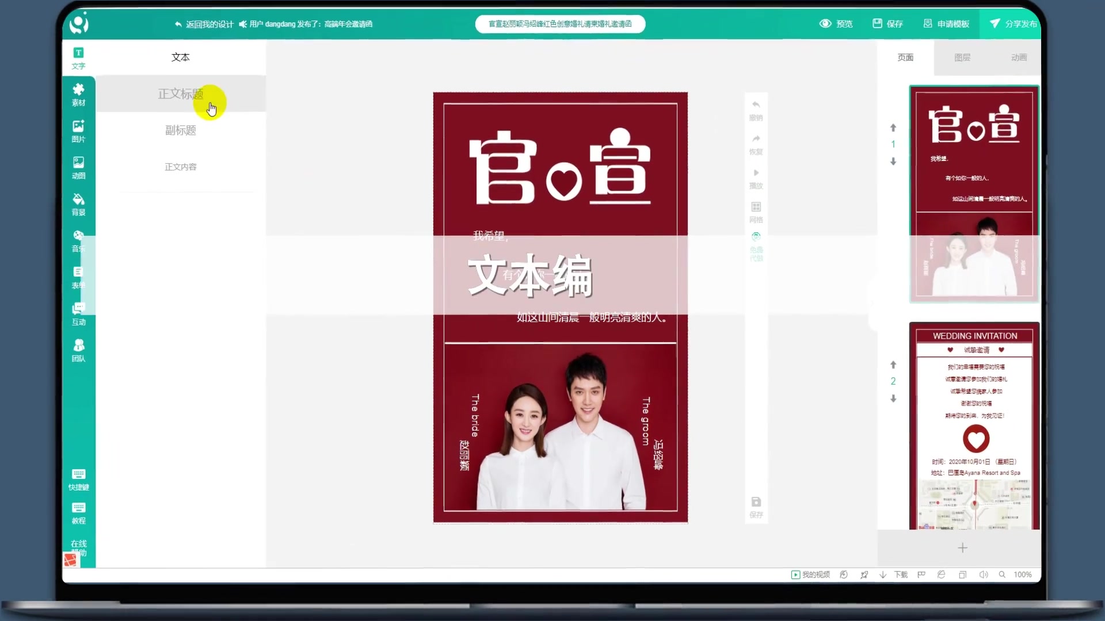The width and height of the screenshot is (1105, 621).
Task: Open the 音乐 music panel
Action: pyautogui.click(x=78, y=241)
